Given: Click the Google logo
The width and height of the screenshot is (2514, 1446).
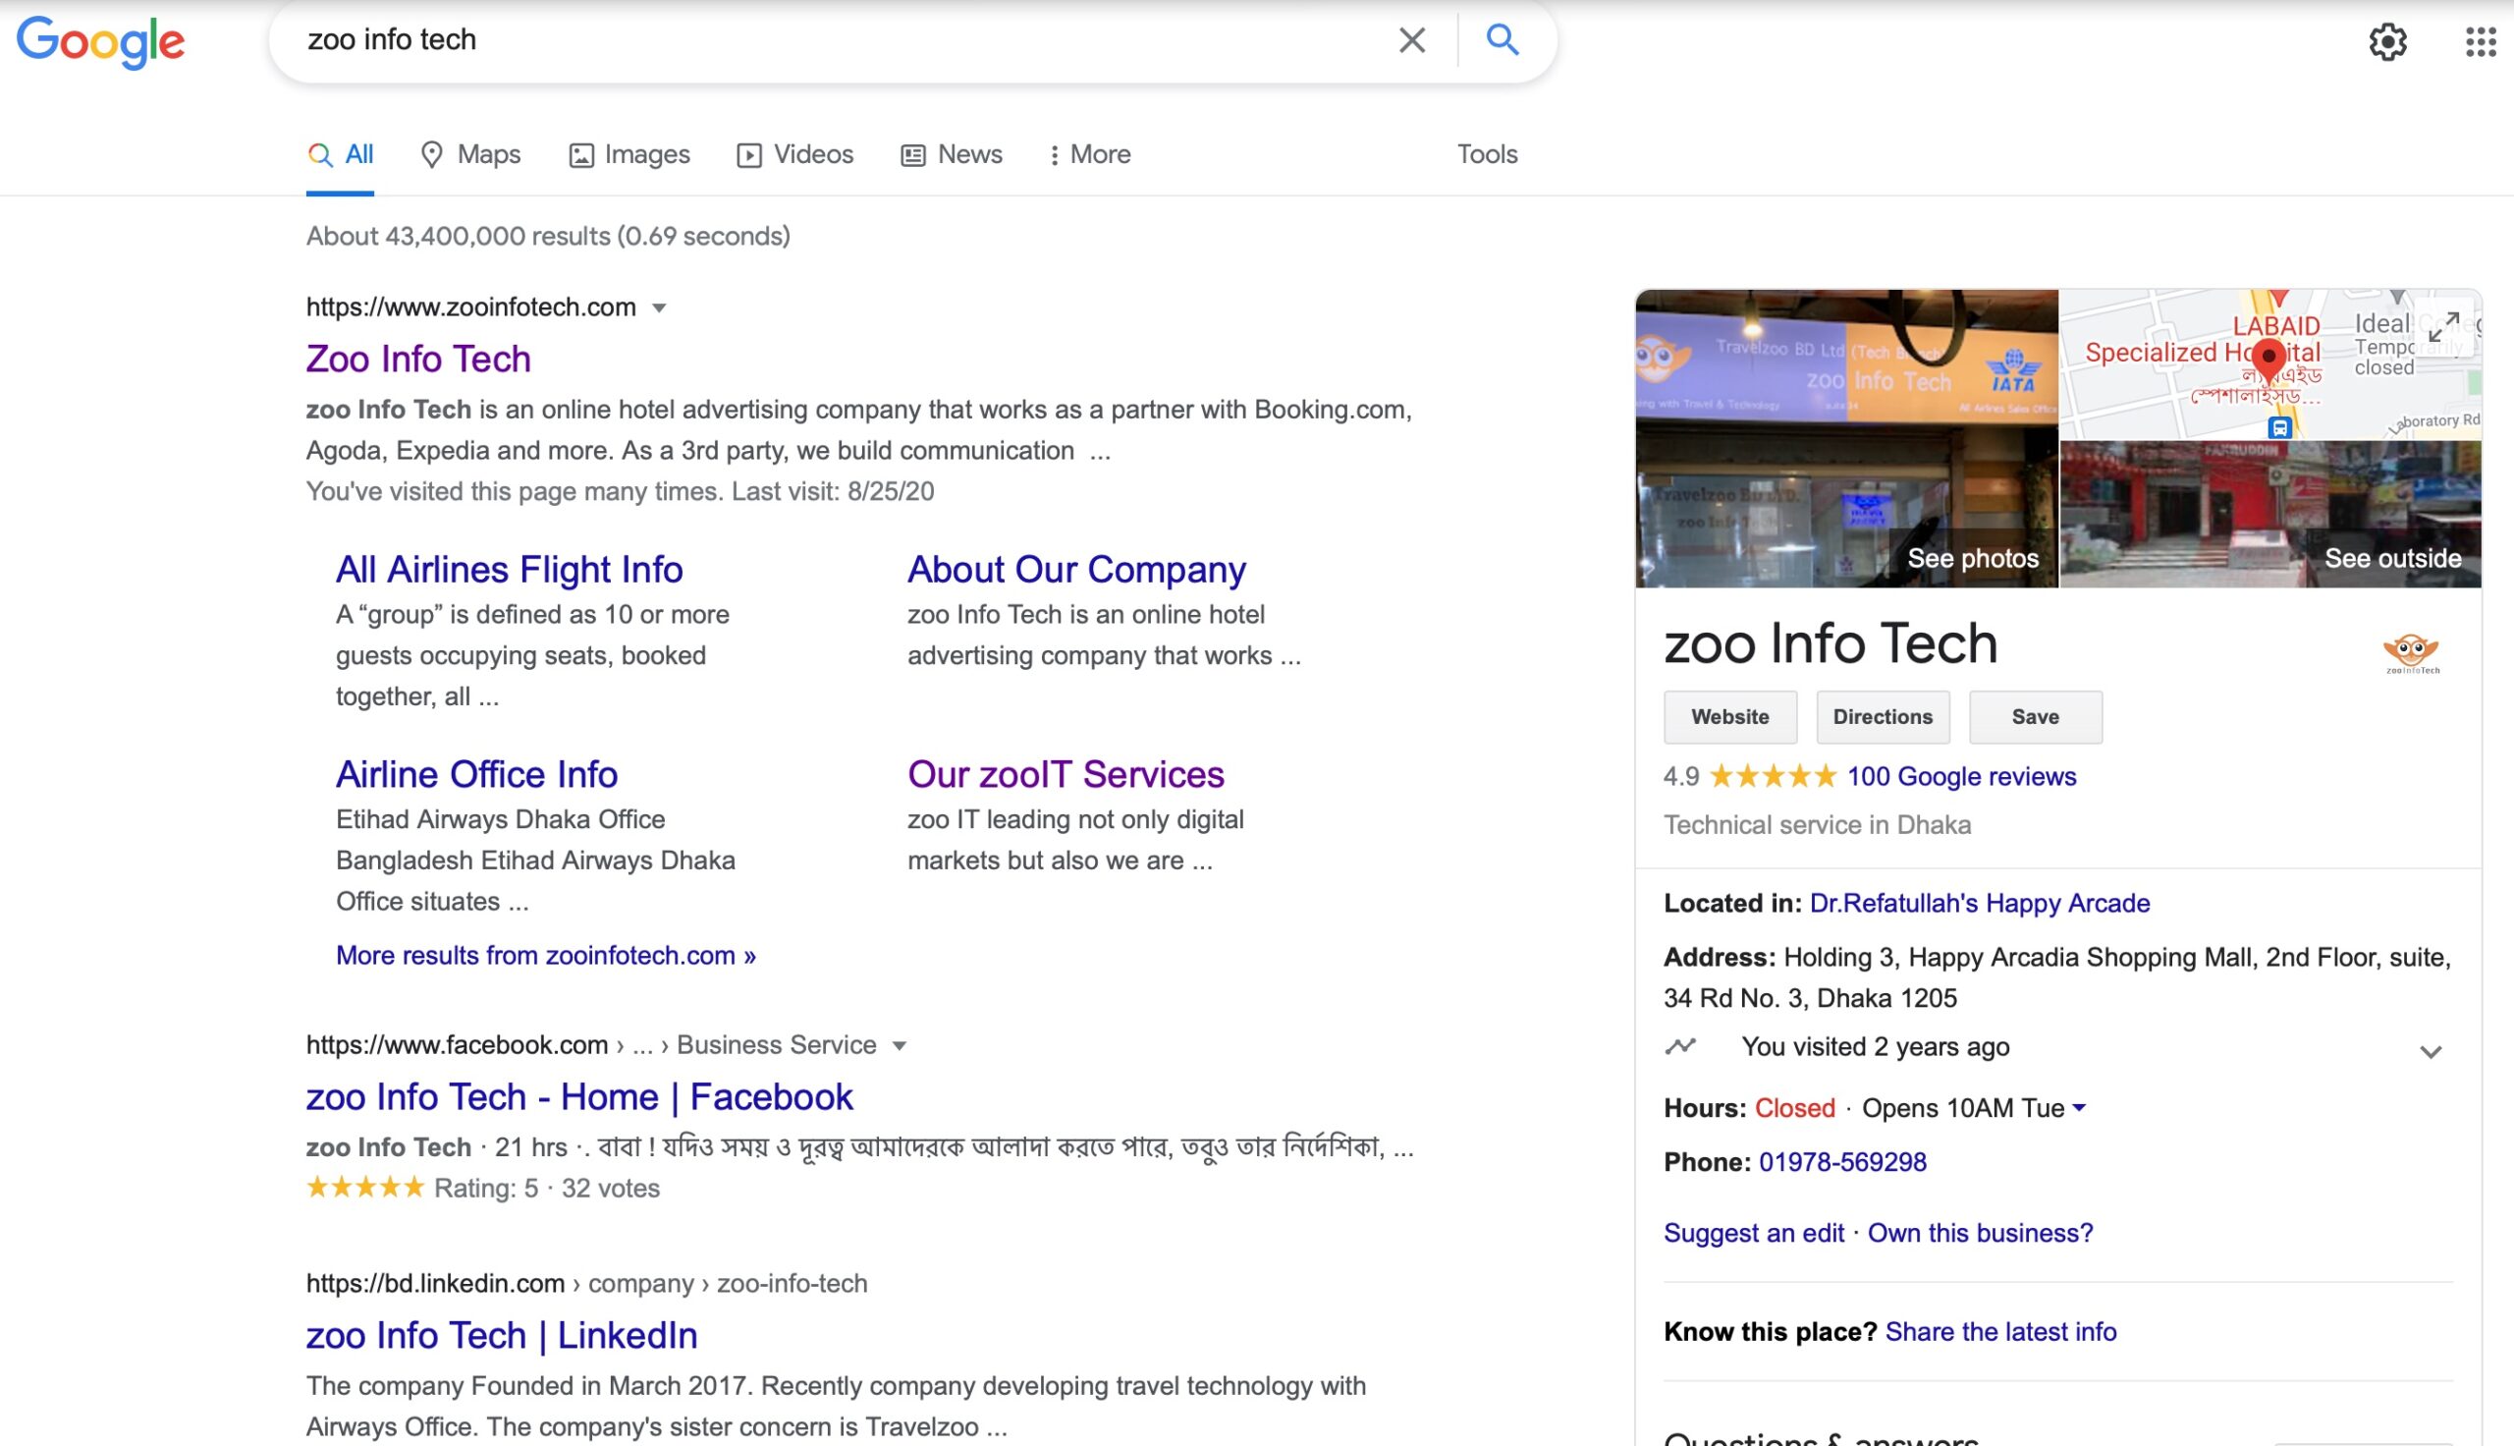Looking at the screenshot, I should 100,41.
